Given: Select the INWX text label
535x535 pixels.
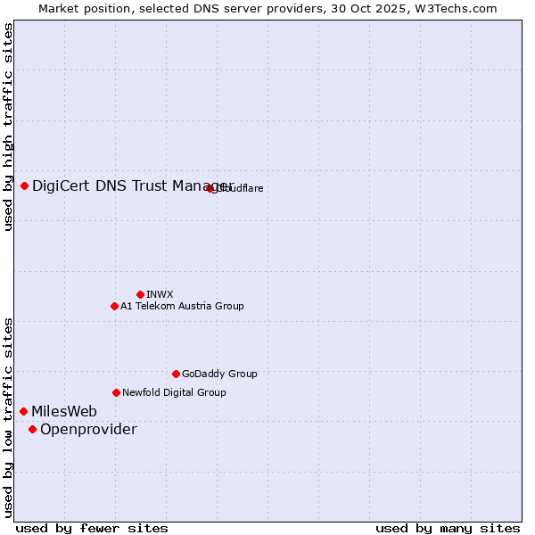Looking at the screenshot, I should click(160, 294).
